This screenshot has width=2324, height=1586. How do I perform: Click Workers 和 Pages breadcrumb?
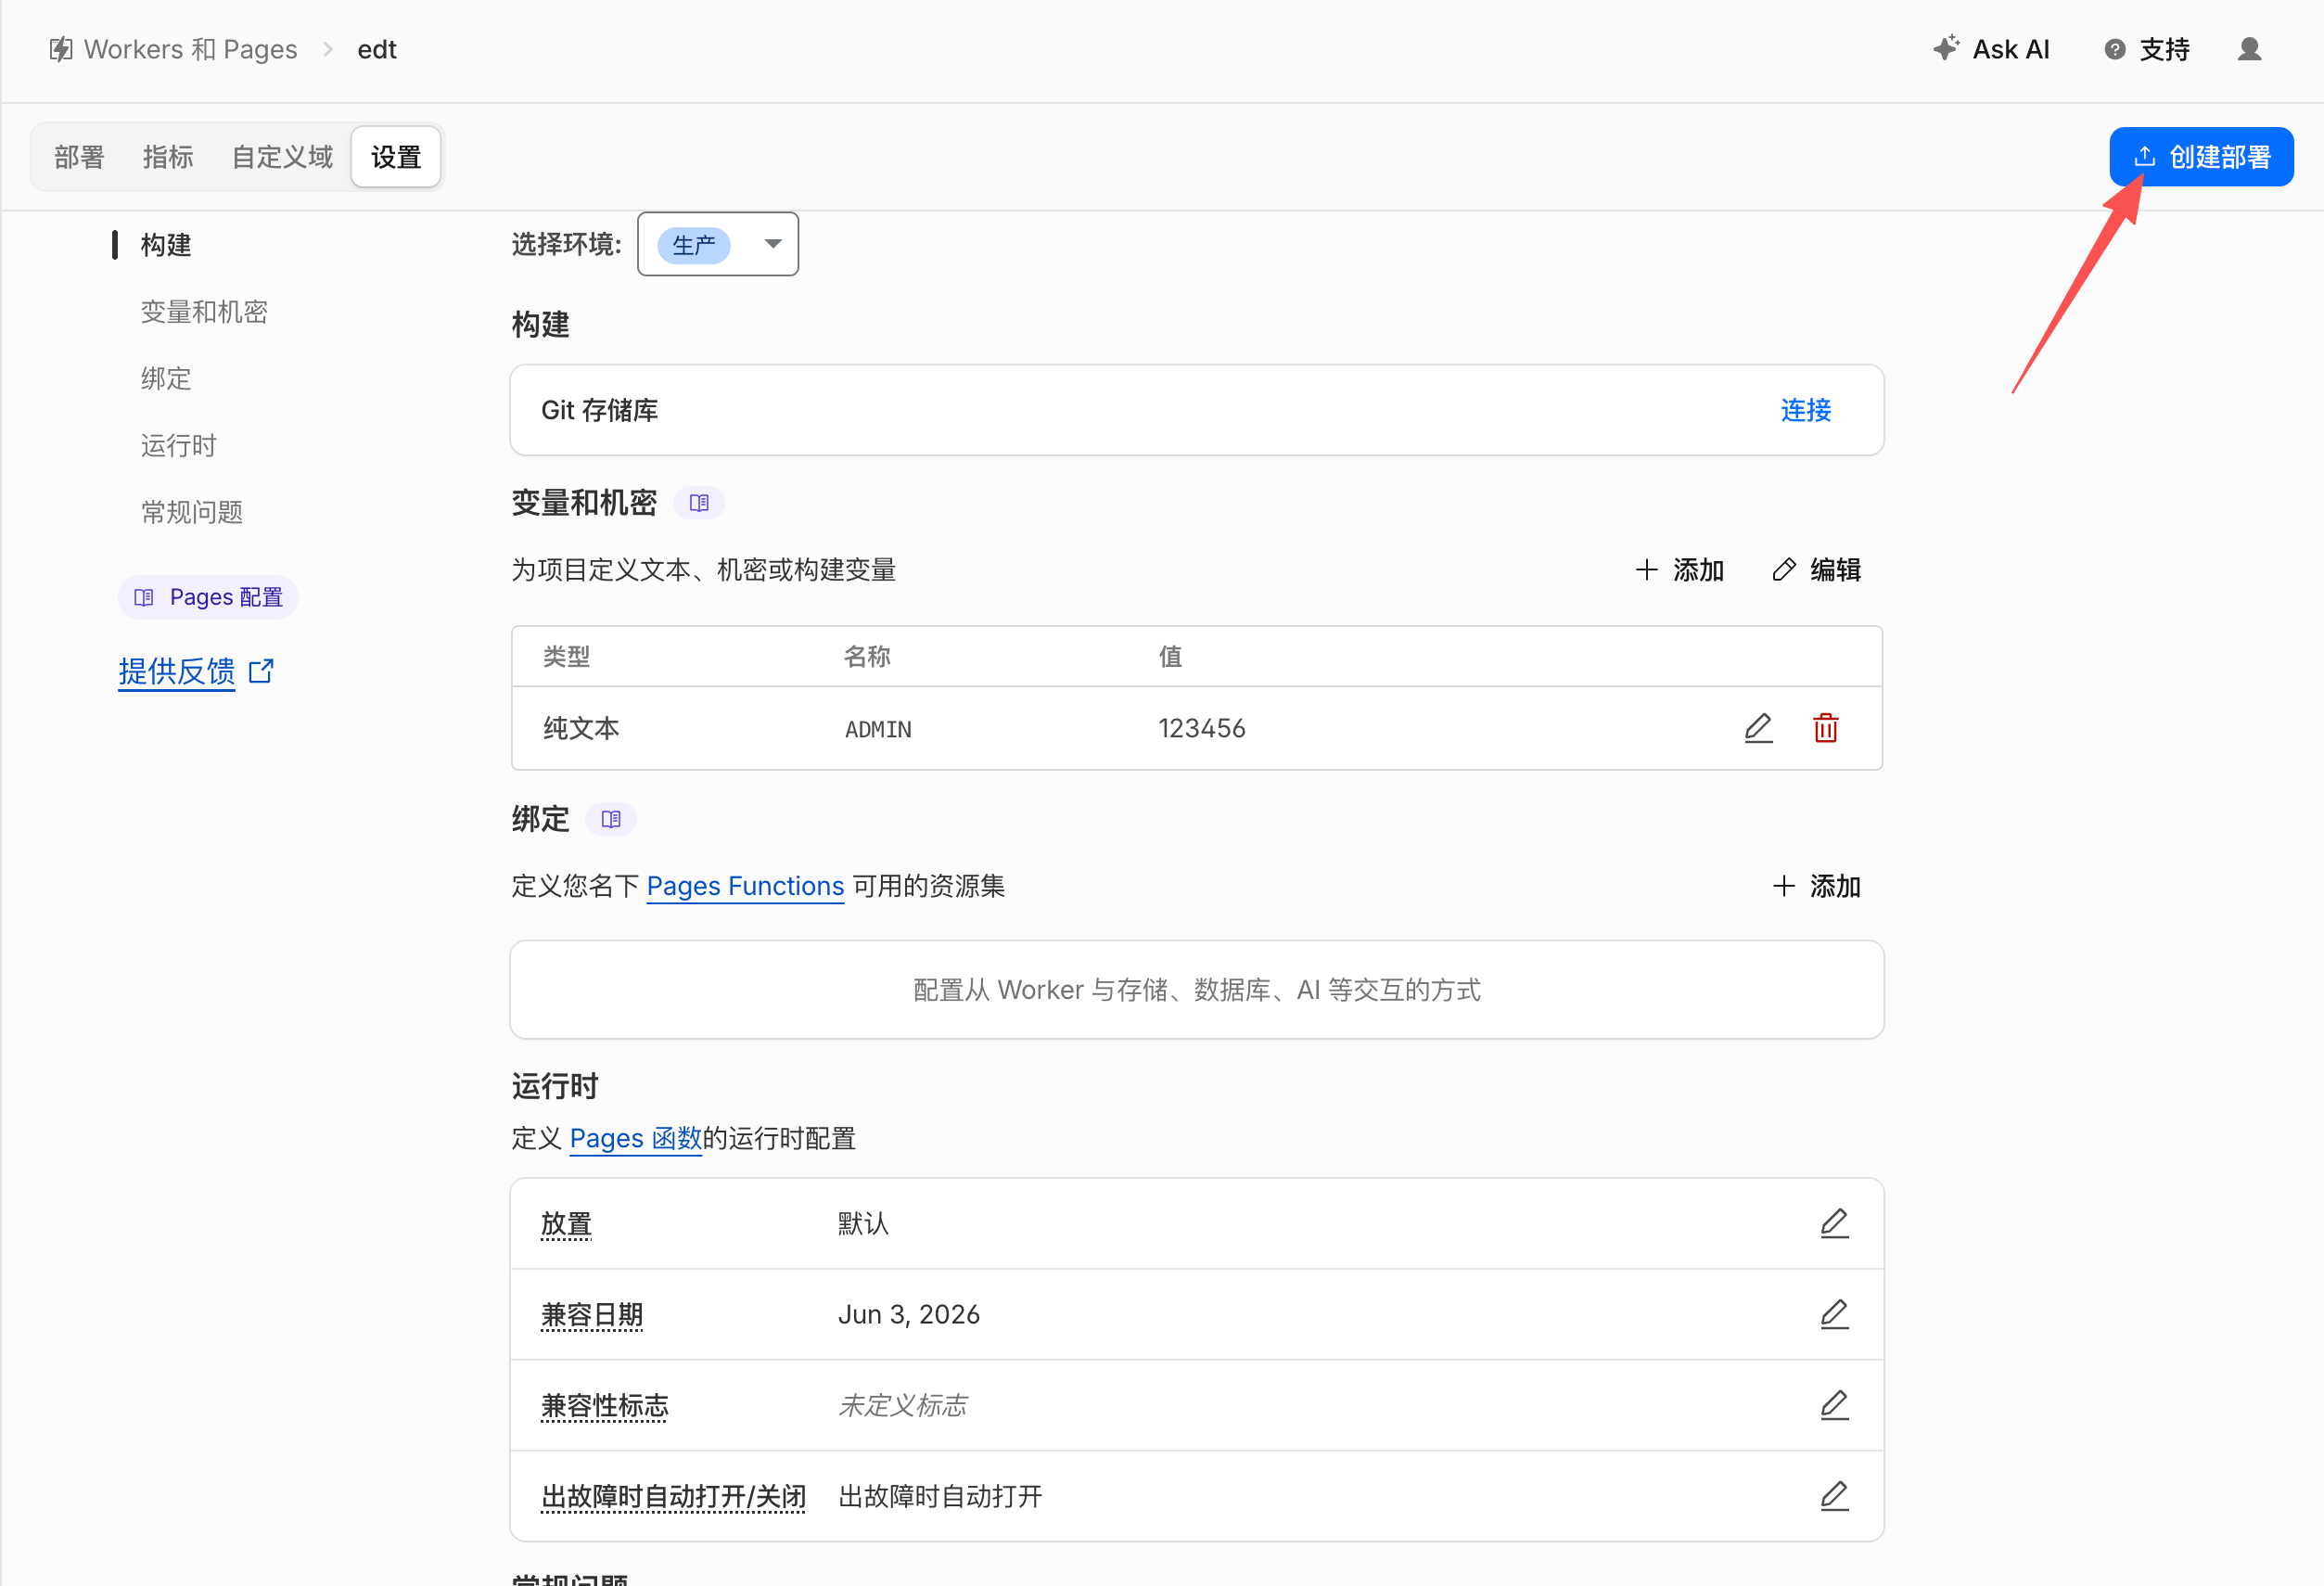coord(190,49)
